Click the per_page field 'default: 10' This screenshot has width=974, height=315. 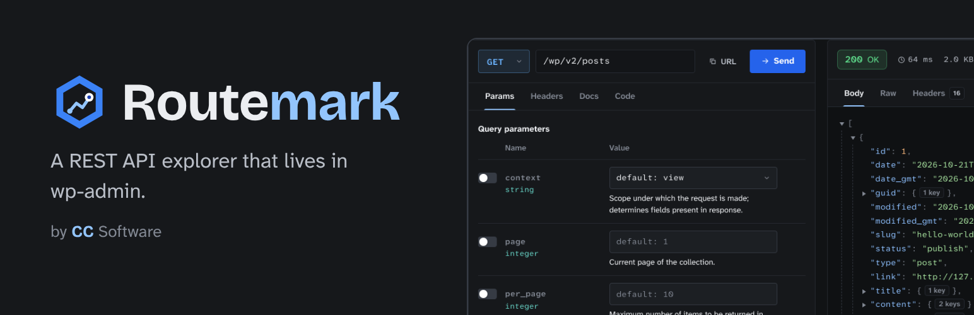(x=693, y=294)
